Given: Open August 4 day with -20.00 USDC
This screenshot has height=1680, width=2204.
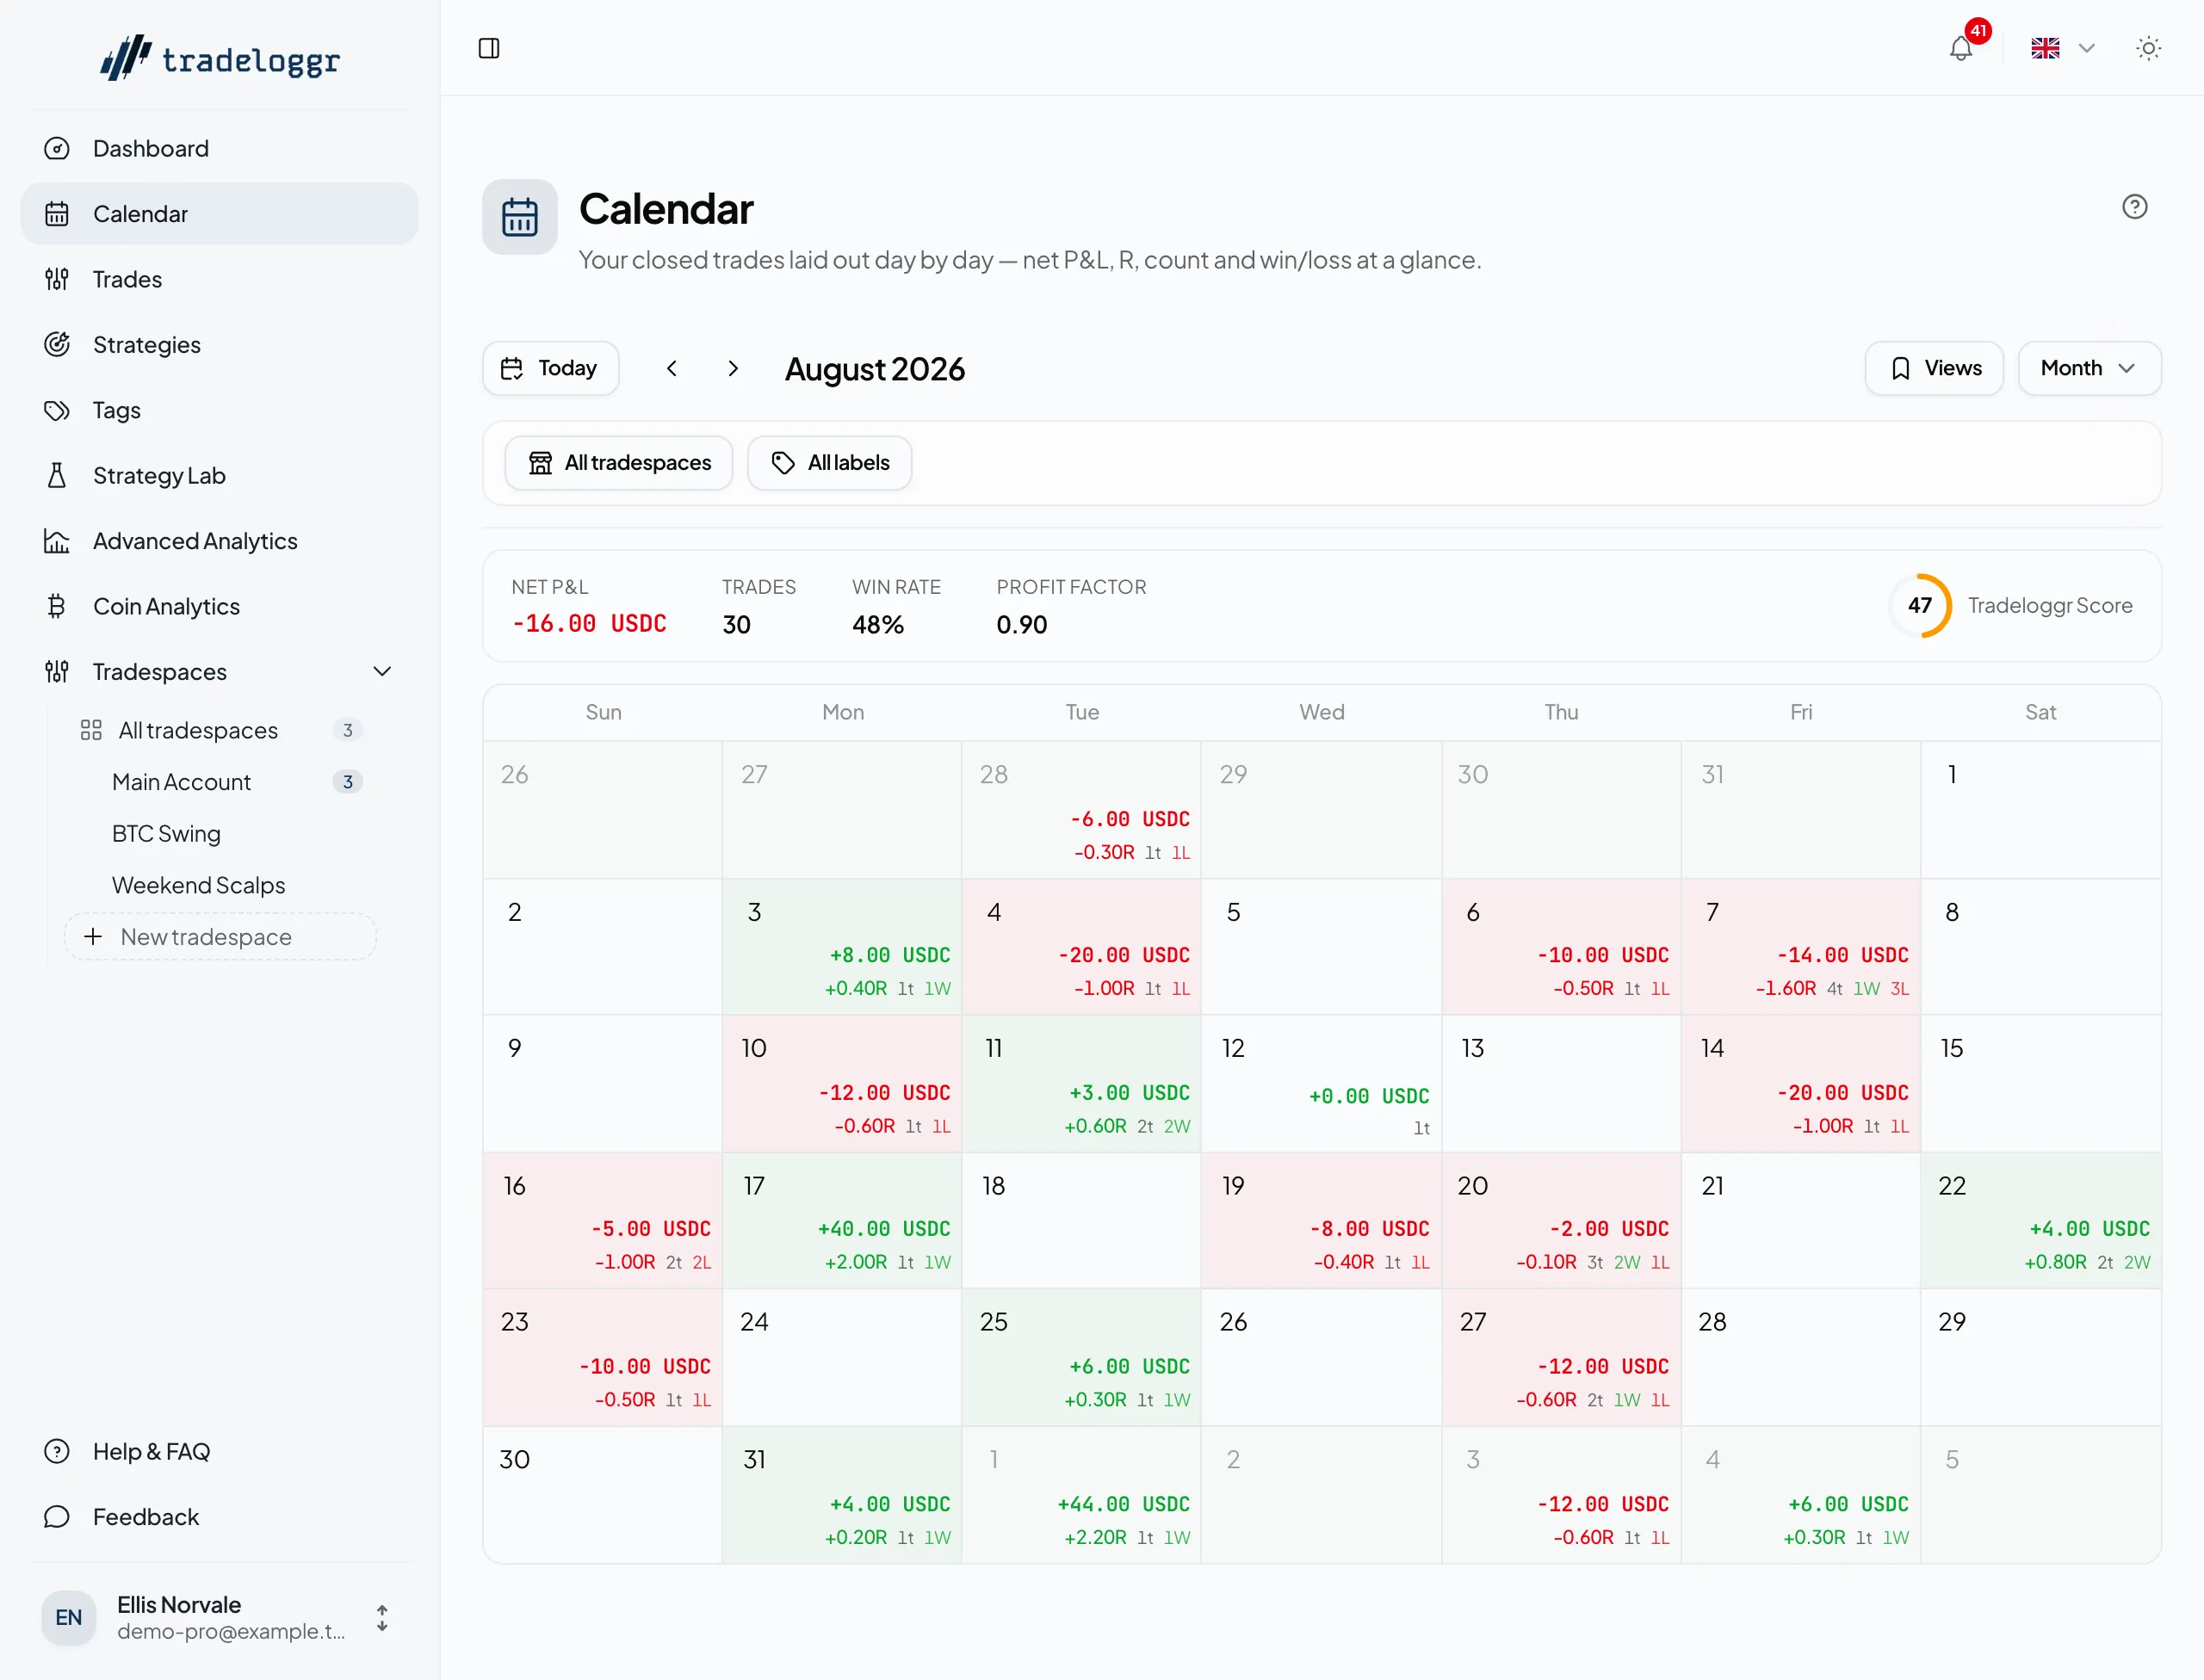Looking at the screenshot, I should point(1081,947).
